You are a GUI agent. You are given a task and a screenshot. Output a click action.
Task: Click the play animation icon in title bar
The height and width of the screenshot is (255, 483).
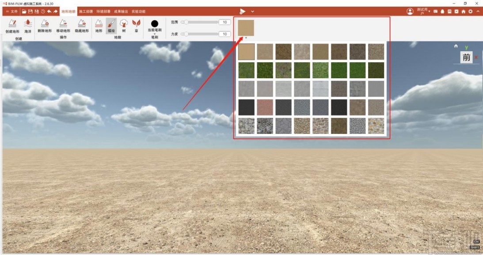[243, 11]
